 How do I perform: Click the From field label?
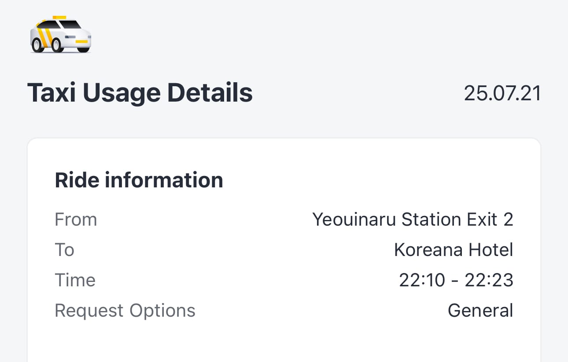76,219
